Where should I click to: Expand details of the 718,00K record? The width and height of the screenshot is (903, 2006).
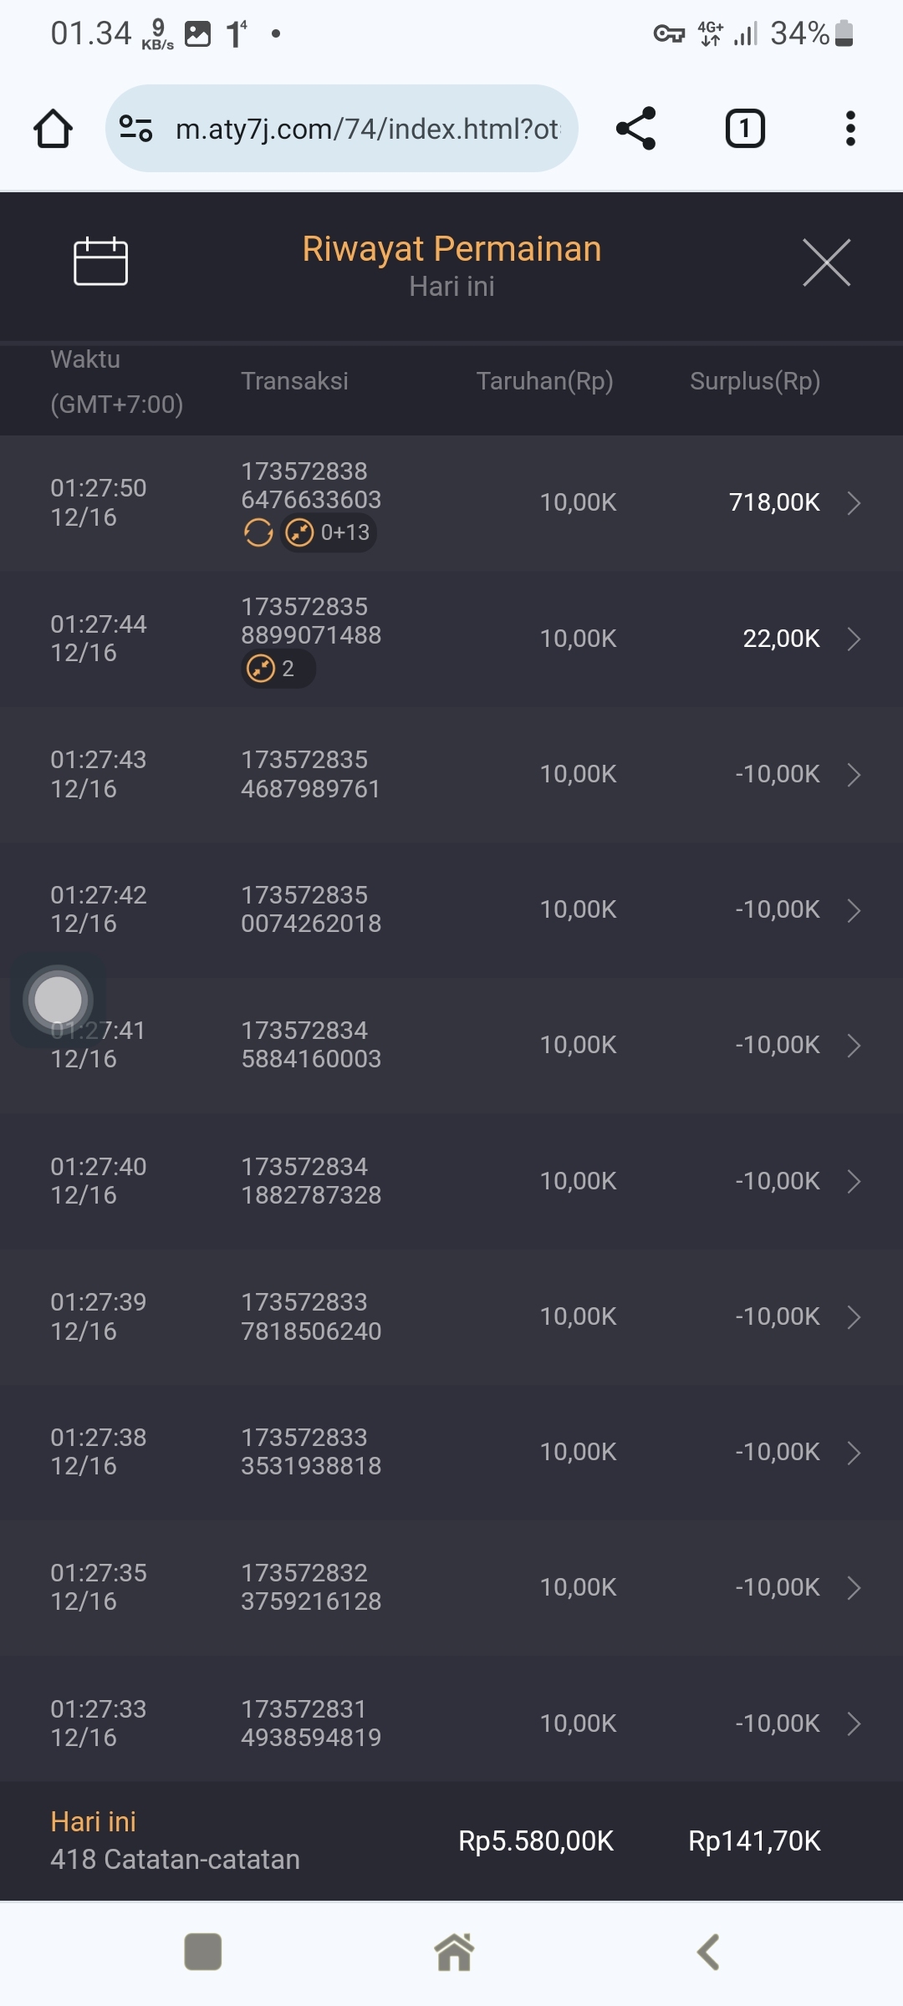pyautogui.click(x=854, y=503)
